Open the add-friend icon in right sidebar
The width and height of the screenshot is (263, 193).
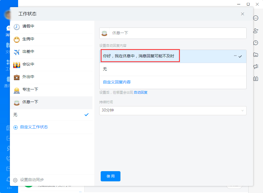pyautogui.click(x=256, y=30)
